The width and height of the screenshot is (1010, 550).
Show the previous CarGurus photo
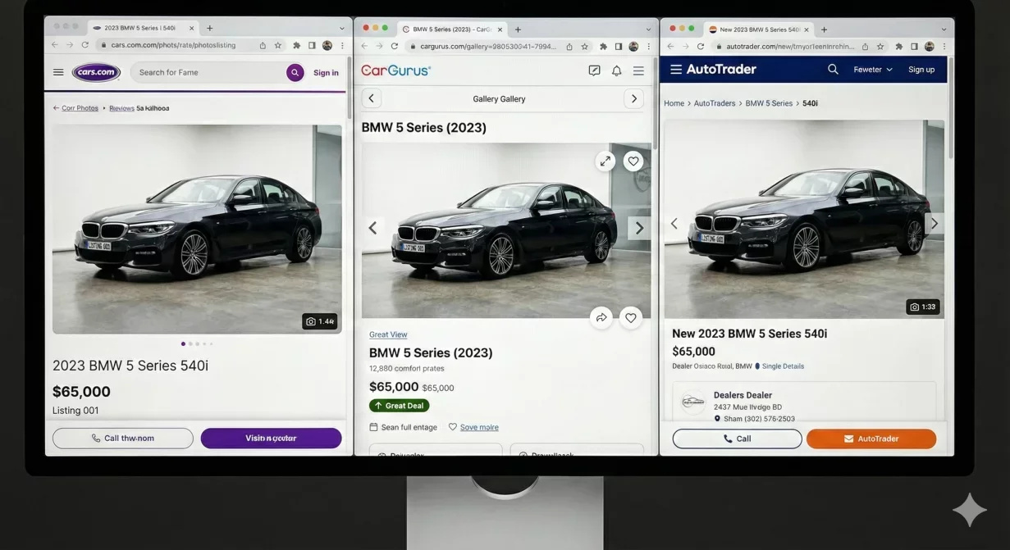click(372, 228)
